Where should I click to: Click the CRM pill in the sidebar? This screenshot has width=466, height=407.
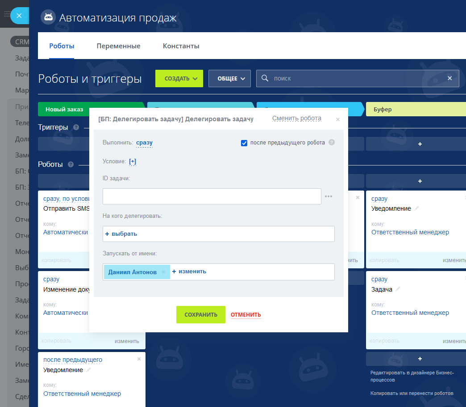20,42
